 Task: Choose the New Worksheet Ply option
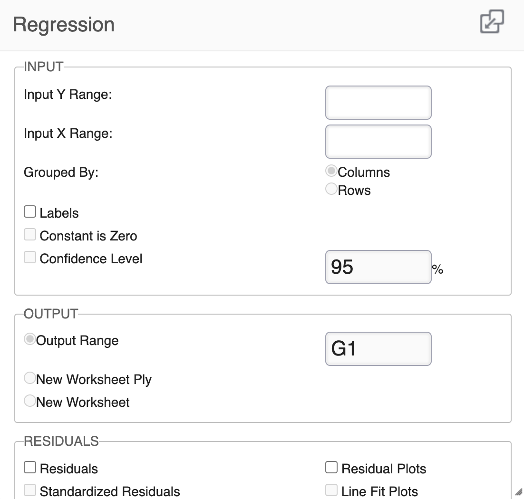pos(30,378)
